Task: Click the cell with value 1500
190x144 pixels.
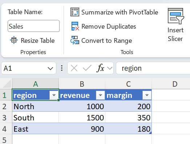Action: (82, 118)
